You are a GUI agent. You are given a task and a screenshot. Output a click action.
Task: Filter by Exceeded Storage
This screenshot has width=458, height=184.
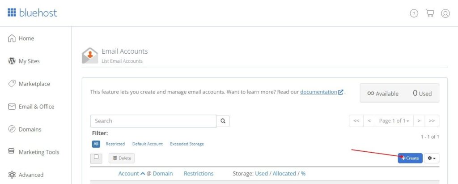click(x=187, y=144)
